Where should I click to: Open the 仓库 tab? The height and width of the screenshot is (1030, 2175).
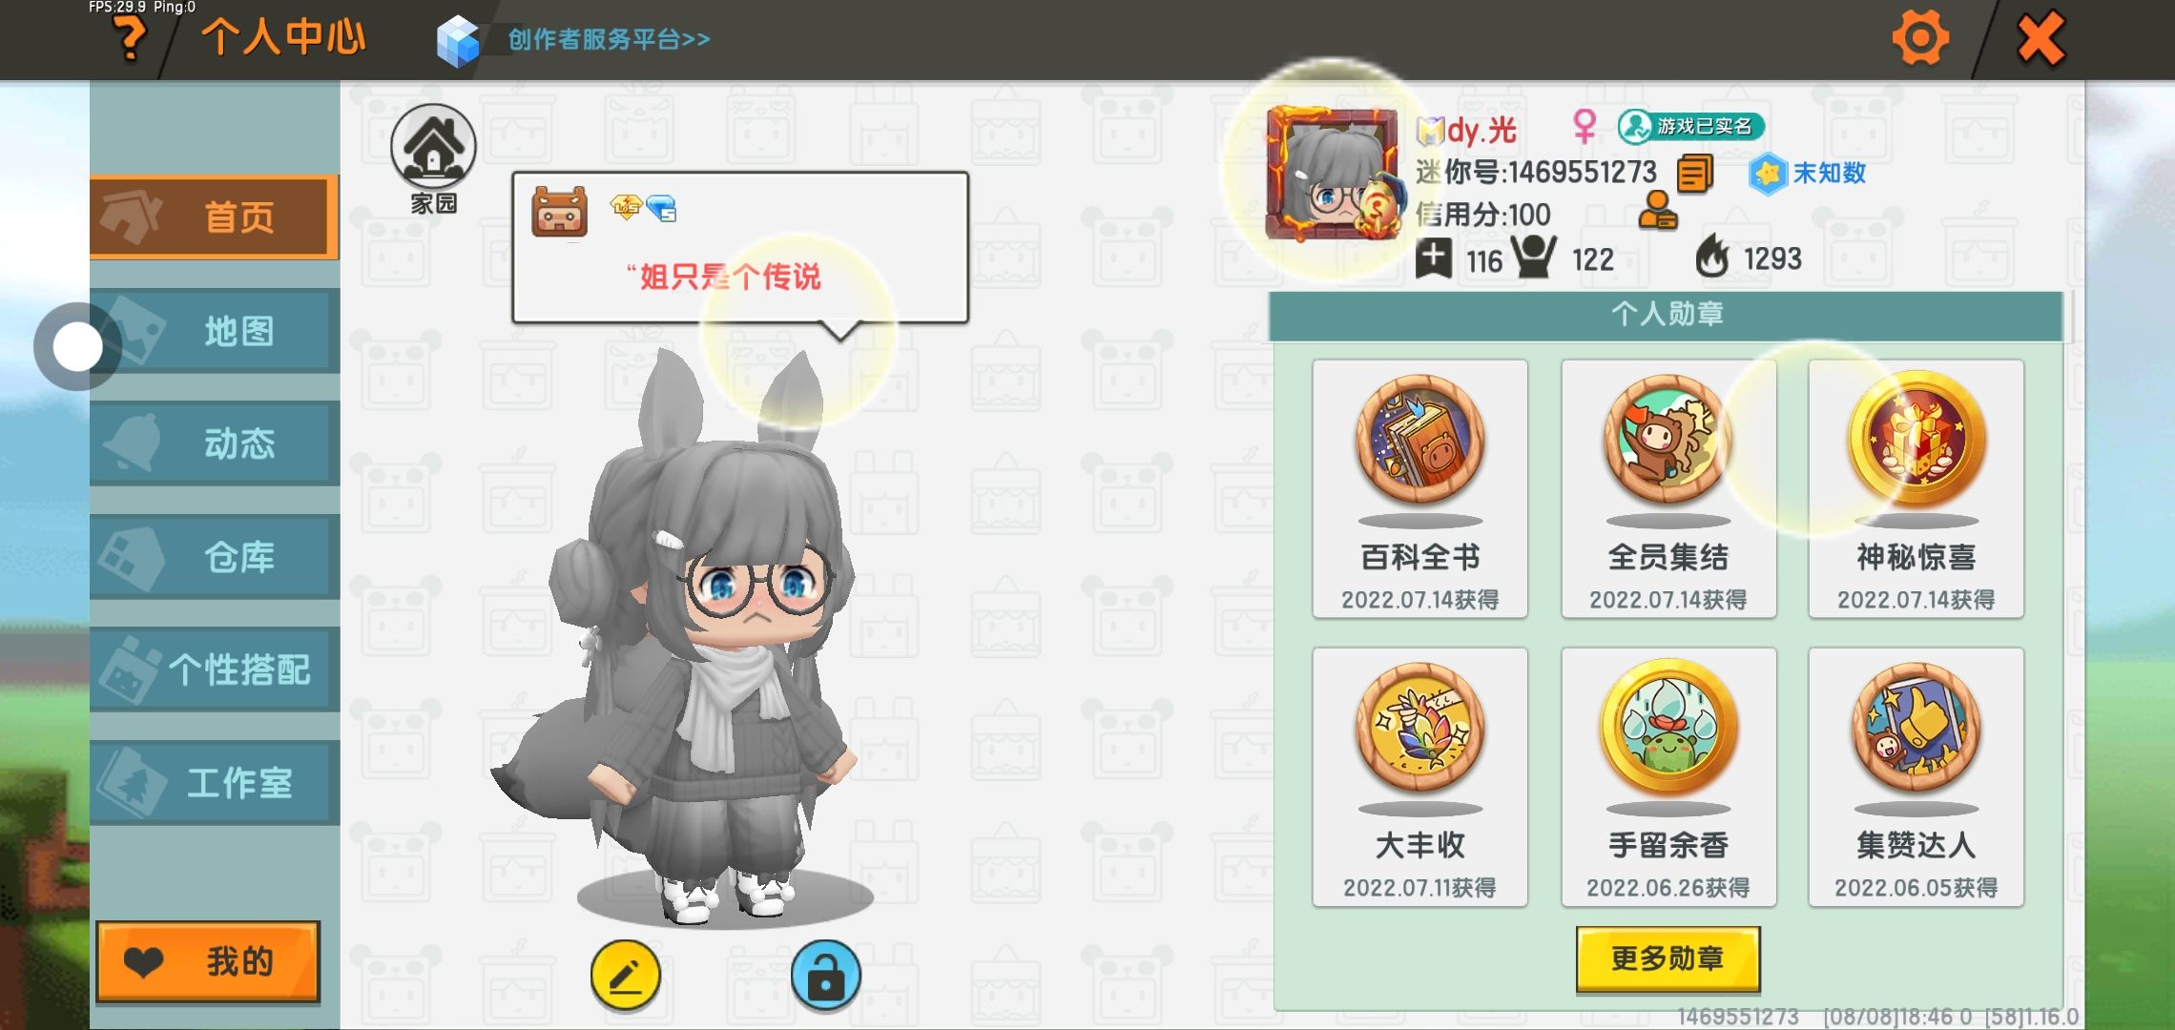tap(215, 557)
